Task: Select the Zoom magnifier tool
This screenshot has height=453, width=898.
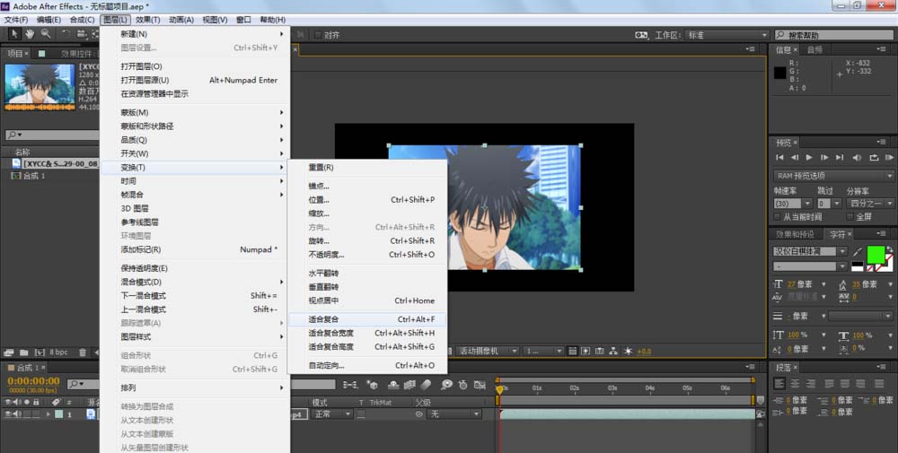Action: tap(45, 34)
